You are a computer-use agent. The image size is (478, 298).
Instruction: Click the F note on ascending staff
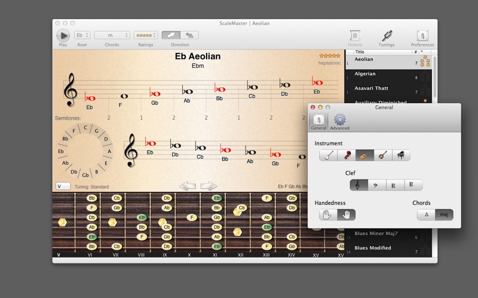124,96
